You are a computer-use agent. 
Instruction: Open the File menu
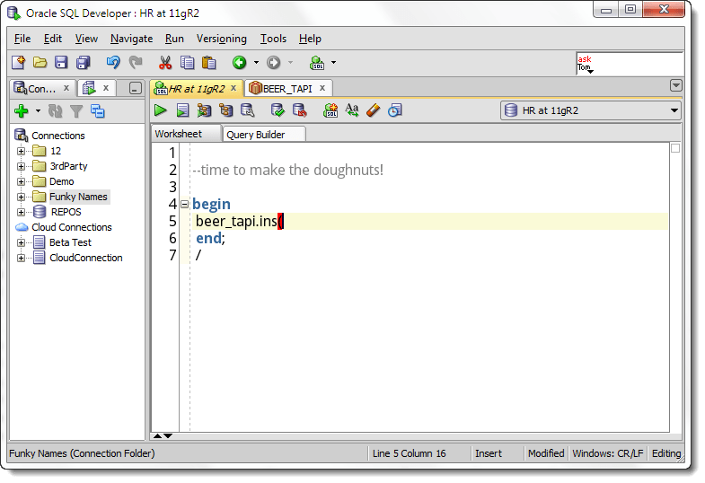[22, 39]
